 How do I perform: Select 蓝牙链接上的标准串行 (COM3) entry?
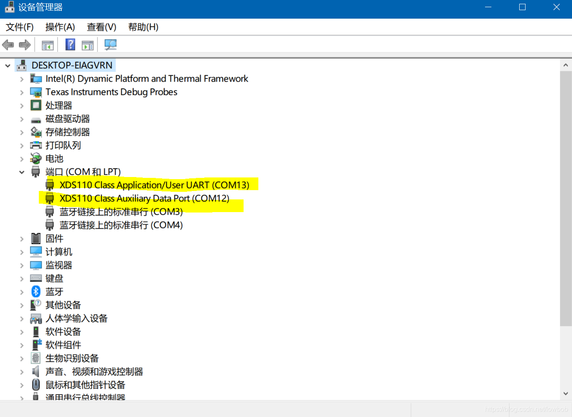click(x=120, y=211)
